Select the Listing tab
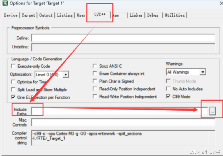 click(65, 15)
